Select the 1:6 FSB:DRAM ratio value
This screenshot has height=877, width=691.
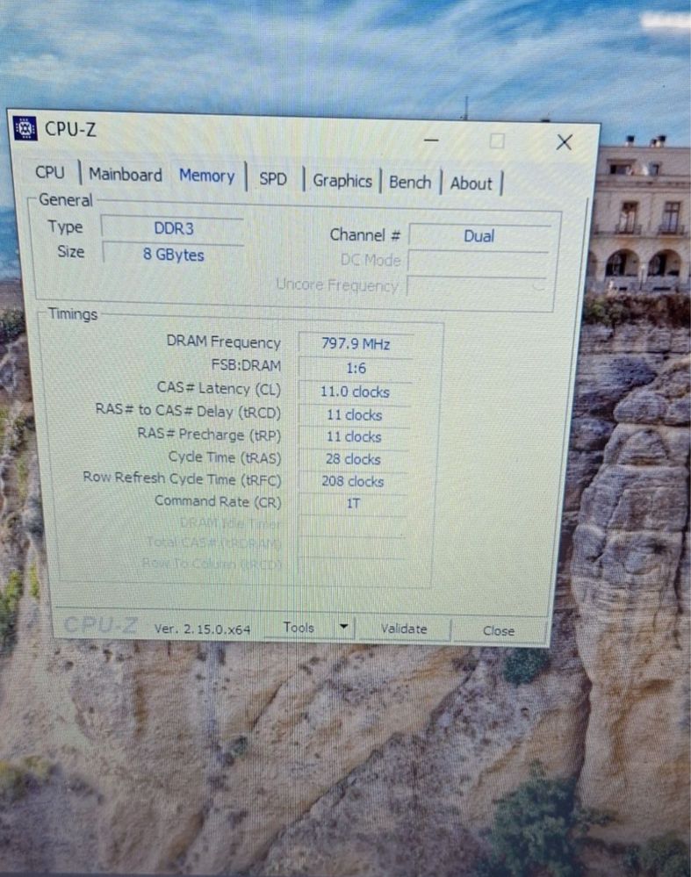coord(356,368)
